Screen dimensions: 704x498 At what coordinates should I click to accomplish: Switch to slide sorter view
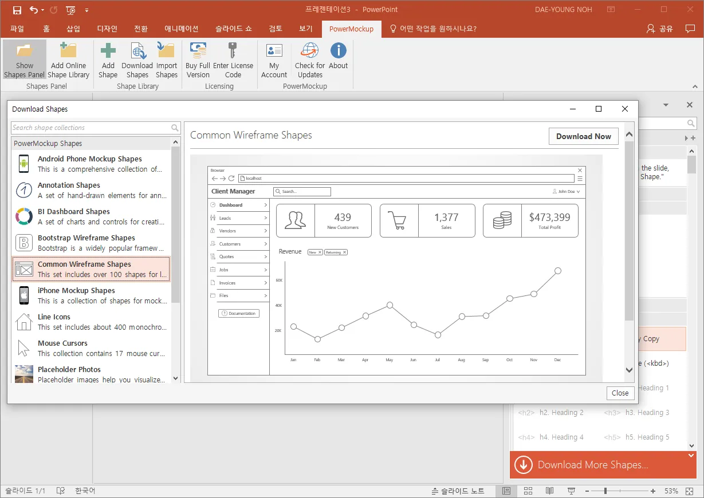point(528,491)
